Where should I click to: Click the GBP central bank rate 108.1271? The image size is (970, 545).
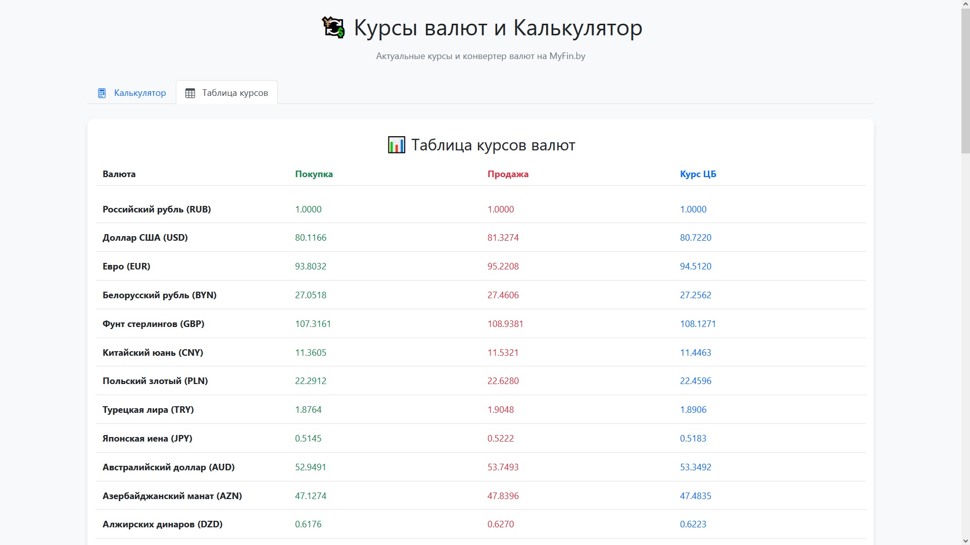tap(698, 324)
